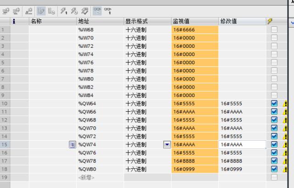Check the modify checkbox for %IW76

coord(274,63)
